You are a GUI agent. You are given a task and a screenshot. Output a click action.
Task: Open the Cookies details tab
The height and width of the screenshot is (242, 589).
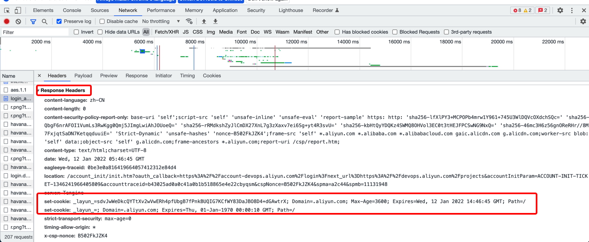(212, 76)
